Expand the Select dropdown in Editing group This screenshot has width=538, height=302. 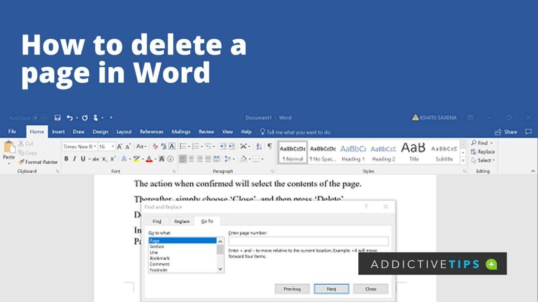[493, 160]
